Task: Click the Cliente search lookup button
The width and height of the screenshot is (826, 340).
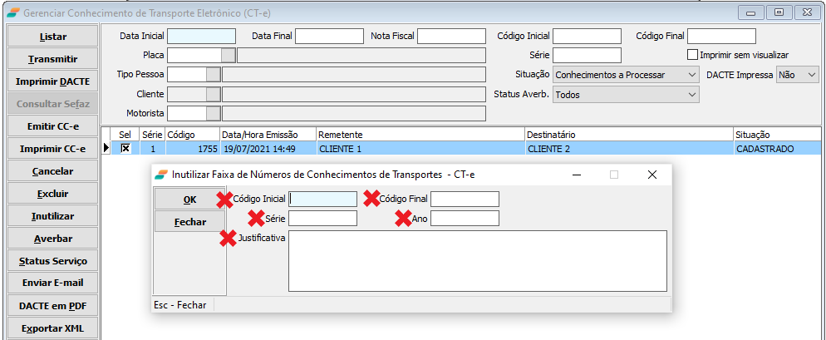Action: point(214,94)
